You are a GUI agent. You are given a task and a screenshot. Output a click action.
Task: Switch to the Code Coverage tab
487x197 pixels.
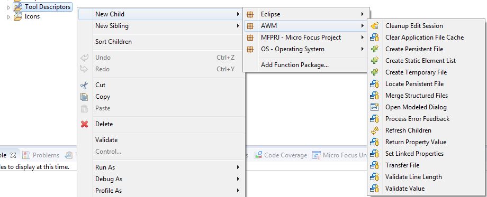[x=281, y=155]
